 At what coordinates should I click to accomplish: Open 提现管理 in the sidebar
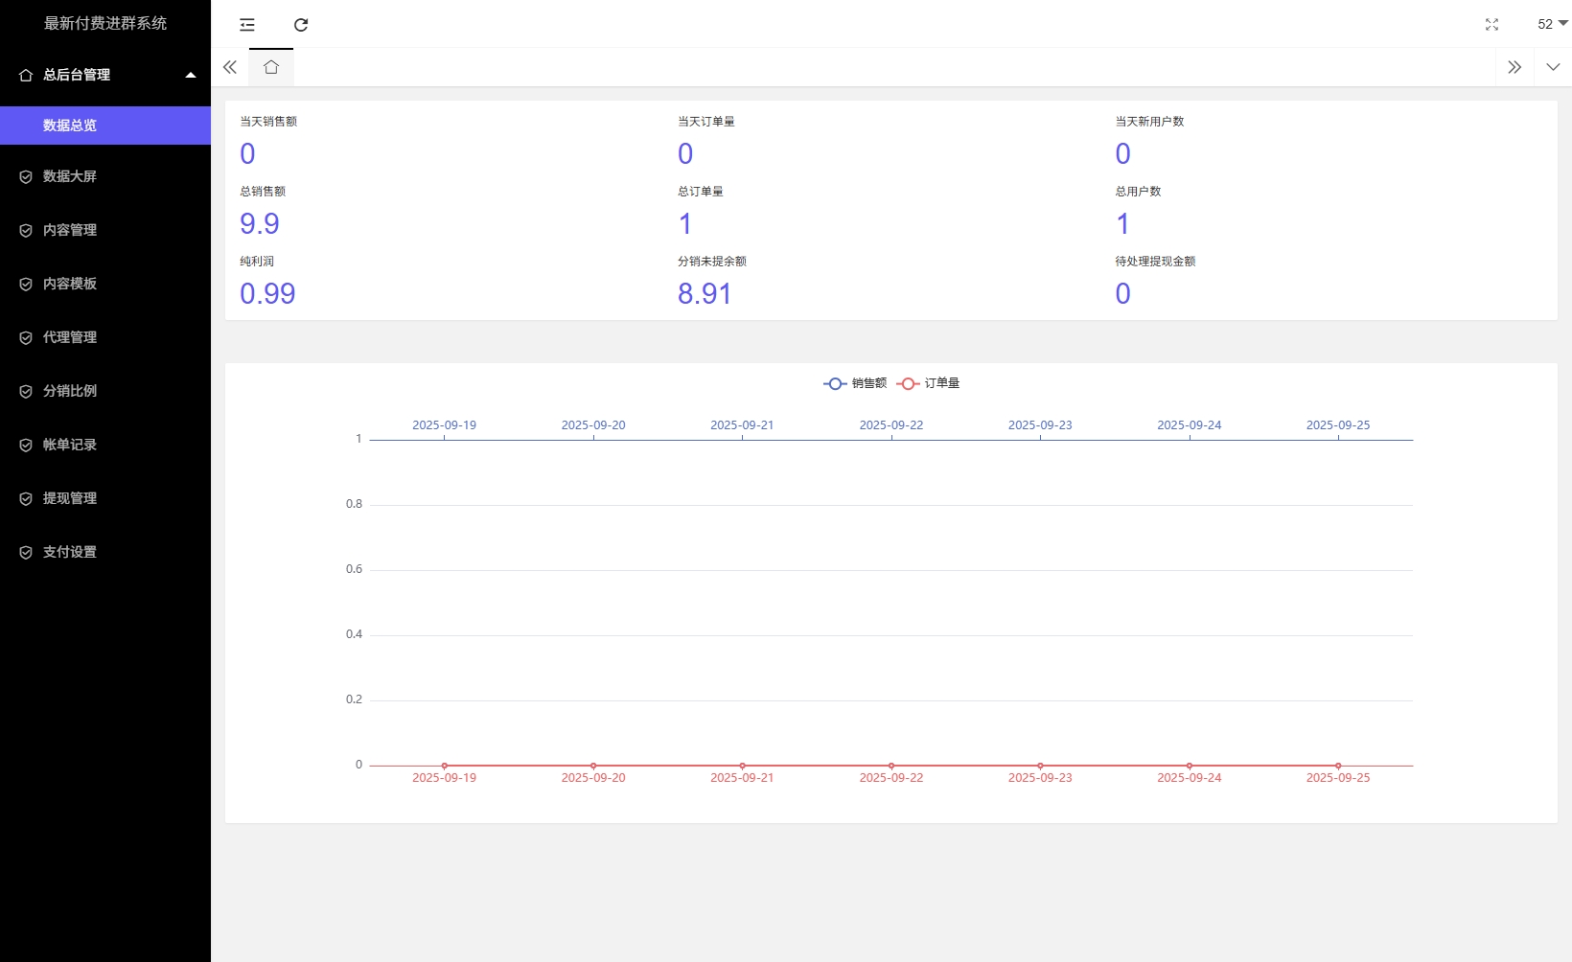[70, 498]
